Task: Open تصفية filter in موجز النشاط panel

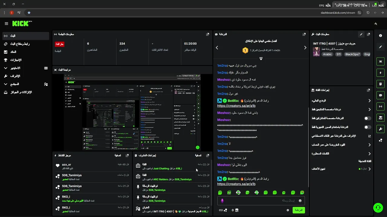Action: click(118, 156)
